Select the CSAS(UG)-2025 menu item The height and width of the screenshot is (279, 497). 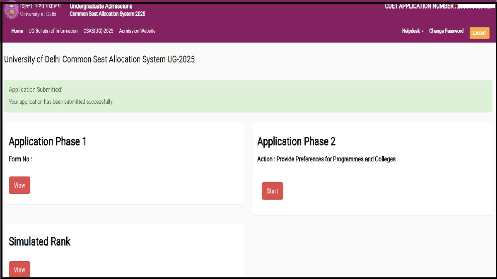pyautogui.click(x=98, y=31)
